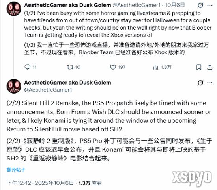Image resolution: width=217 pixels, height=190 pixels.
Task: Retweet the first post with 10 reposts
Action: [73, 67]
